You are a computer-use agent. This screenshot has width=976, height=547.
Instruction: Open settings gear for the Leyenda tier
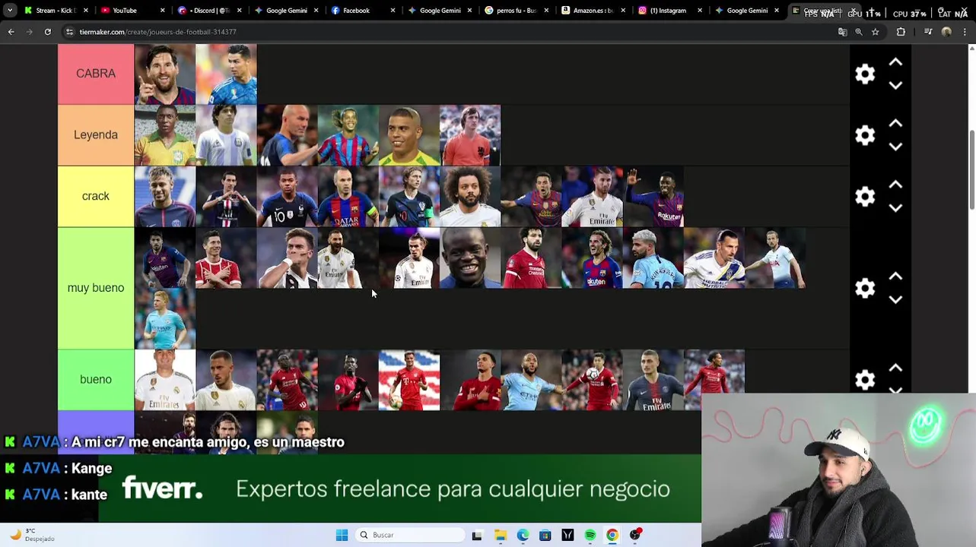pos(865,135)
